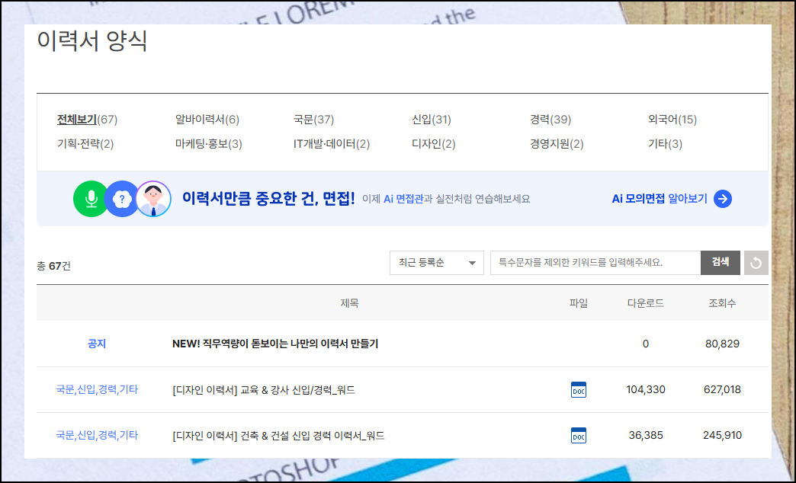Click the 조회수 column header
The image size is (796, 483).
pyautogui.click(x=722, y=303)
